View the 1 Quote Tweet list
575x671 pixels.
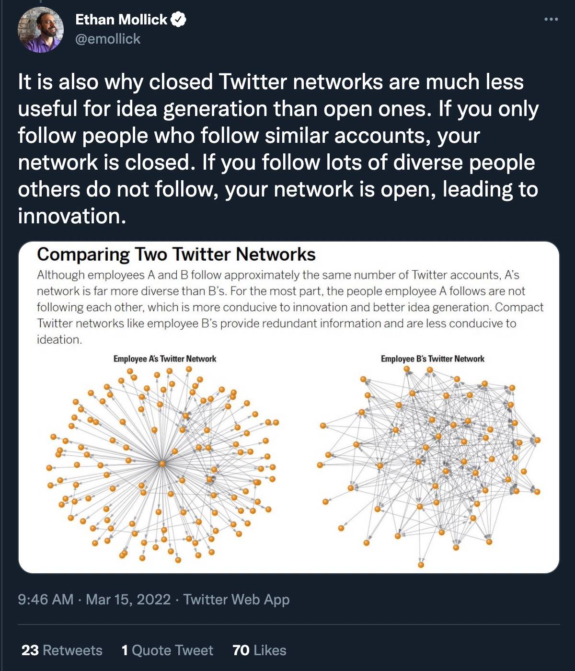coord(167,650)
